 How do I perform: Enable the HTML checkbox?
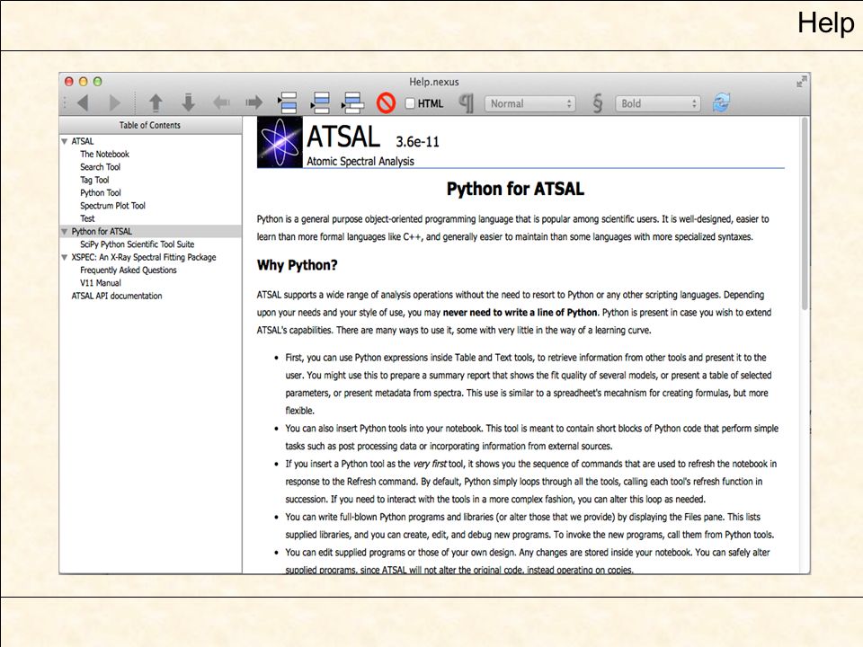[410, 103]
